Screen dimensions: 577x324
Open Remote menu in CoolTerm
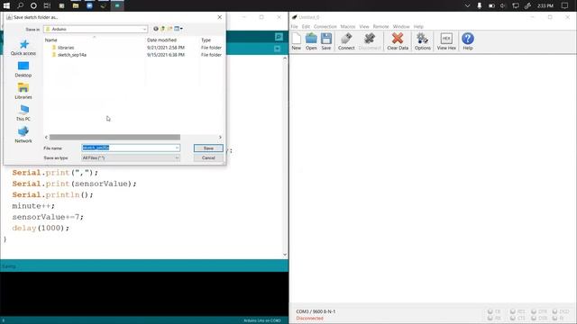click(380, 26)
